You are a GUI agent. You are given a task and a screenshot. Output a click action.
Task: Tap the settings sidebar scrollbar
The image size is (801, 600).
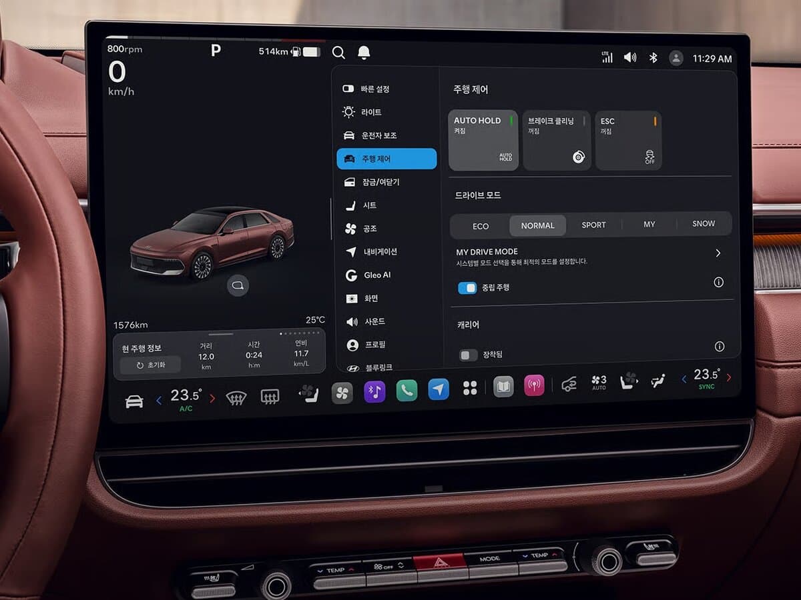331,219
